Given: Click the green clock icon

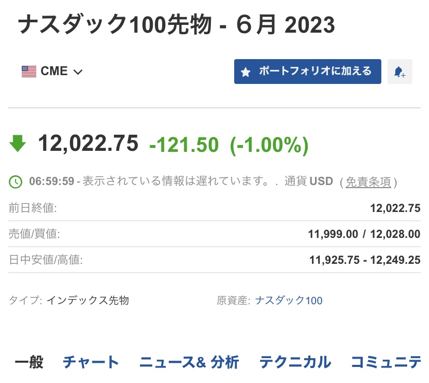Looking at the screenshot, I should [x=16, y=181].
